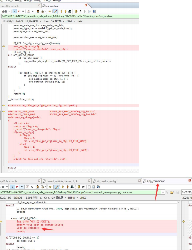Viewport: 192px width, 250px height.
Task: Click Copy to Right arrow in app_common.c window
Action: (50, 187)
